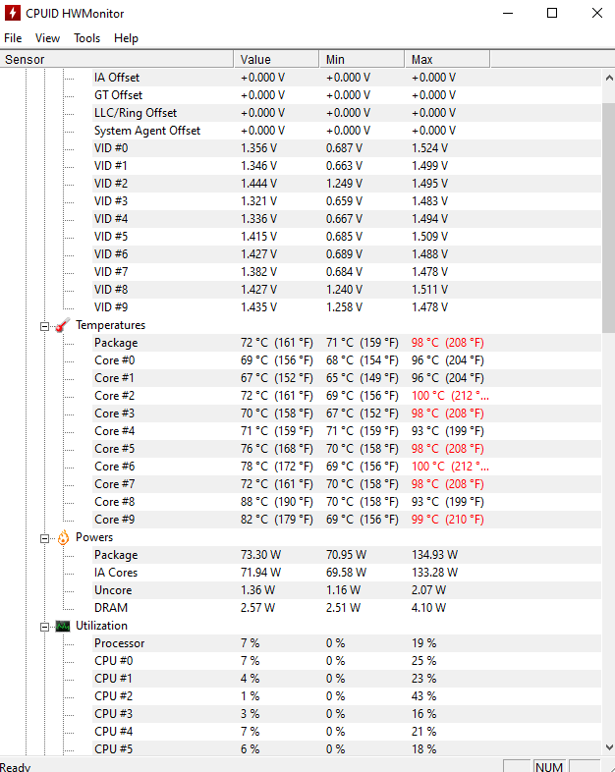Click the HWMonitor app icon in title bar

[13, 14]
